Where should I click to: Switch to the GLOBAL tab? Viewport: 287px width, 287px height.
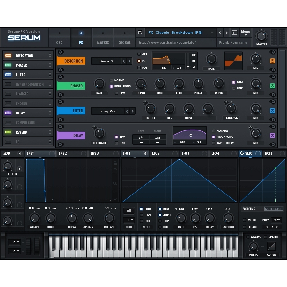[x=124, y=38]
